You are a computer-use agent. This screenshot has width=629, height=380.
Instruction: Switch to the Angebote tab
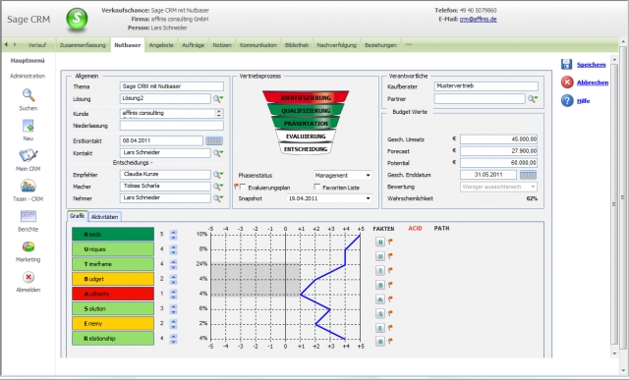tap(161, 45)
